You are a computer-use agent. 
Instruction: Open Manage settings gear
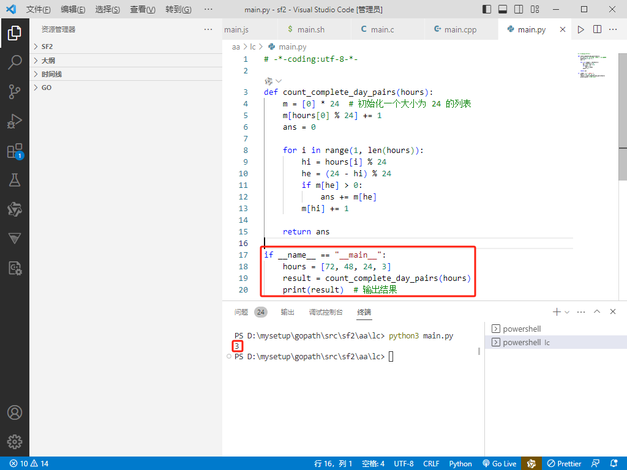tap(15, 442)
